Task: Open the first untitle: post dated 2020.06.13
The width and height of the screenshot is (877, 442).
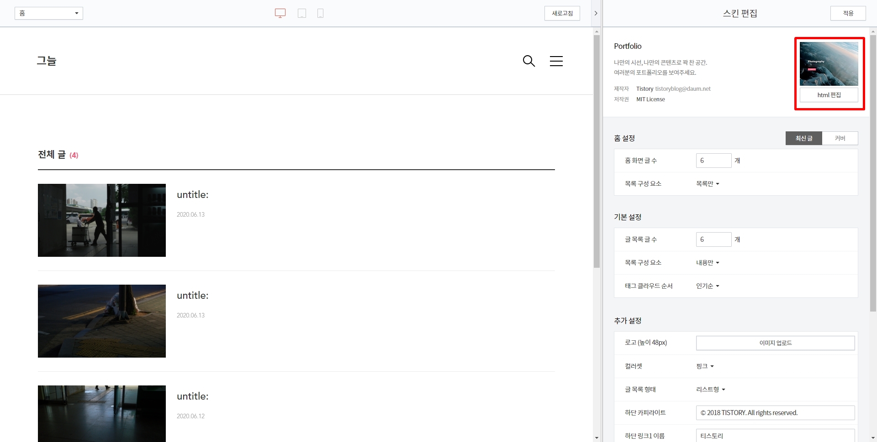Action: coord(192,195)
